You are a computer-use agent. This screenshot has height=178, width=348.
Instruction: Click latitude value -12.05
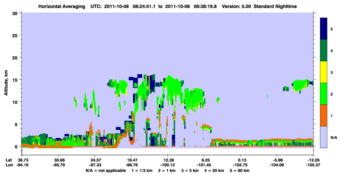[x=313, y=160]
